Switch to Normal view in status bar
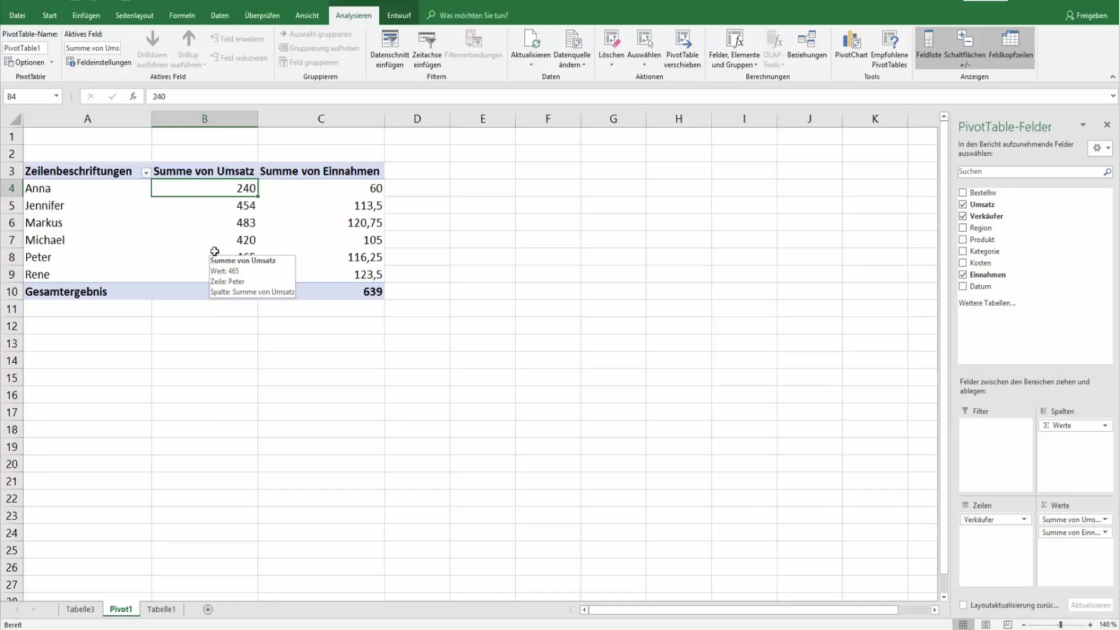The image size is (1119, 630). click(963, 625)
